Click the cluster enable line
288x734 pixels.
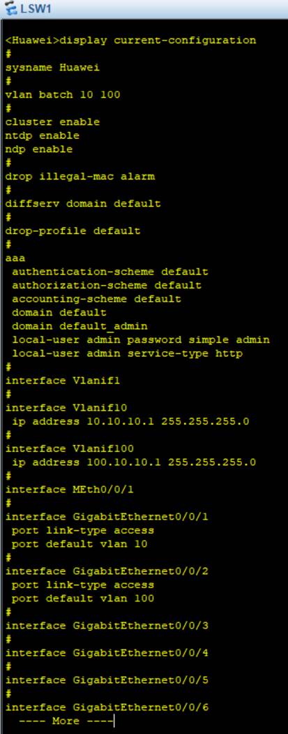click(52, 122)
